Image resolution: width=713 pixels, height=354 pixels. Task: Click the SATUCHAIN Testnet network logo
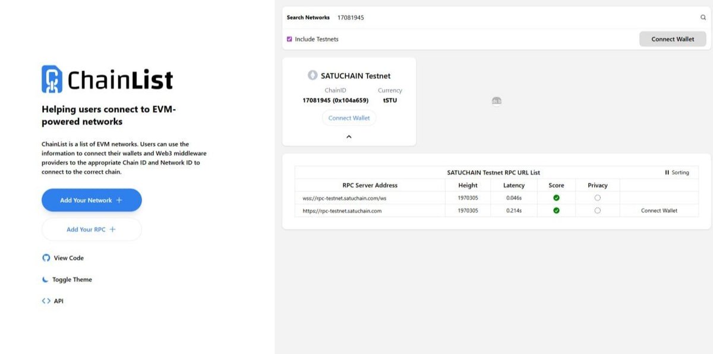pos(313,75)
